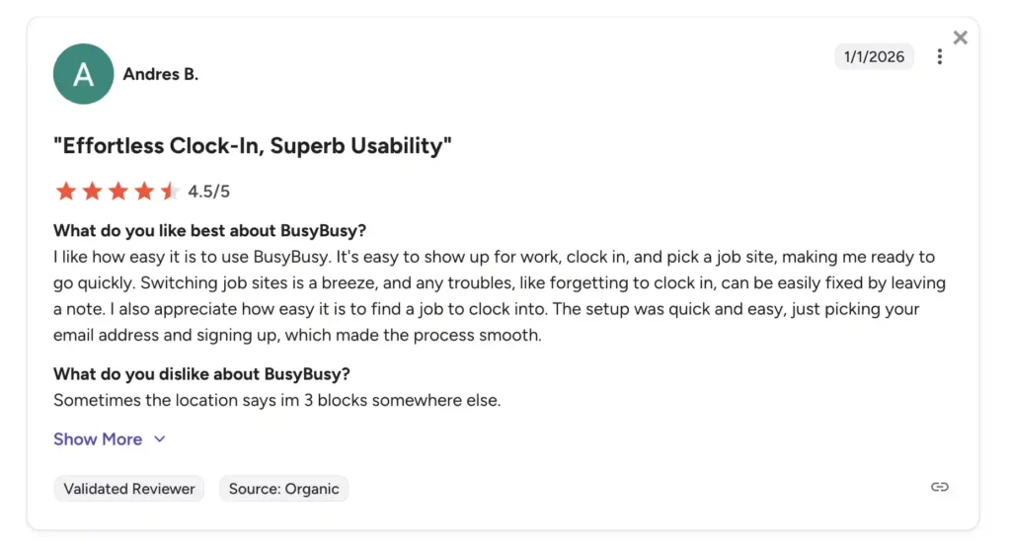Click the "Effortless Clock-In, Superb Usability" title

click(x=252, y=146)
